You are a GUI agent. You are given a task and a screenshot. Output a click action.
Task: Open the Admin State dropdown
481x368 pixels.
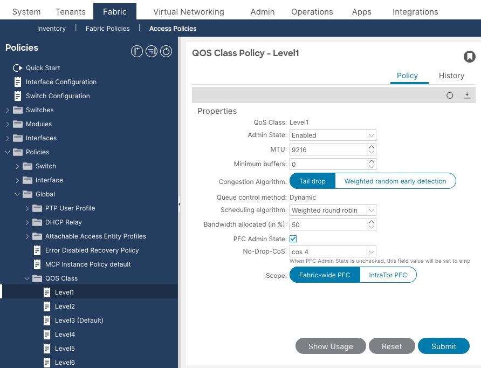(370, 135)
